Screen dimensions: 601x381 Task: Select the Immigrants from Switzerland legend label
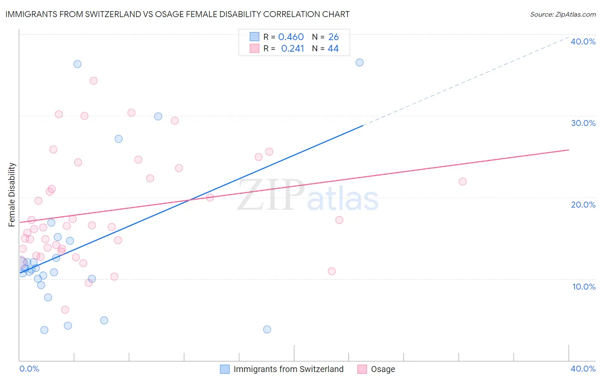[289, 369]
